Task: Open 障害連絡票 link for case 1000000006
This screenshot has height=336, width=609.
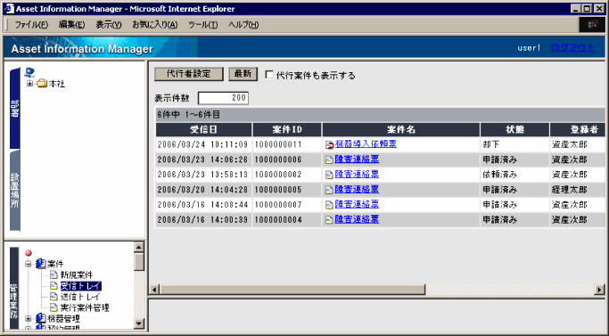Action: coord(357,159)
